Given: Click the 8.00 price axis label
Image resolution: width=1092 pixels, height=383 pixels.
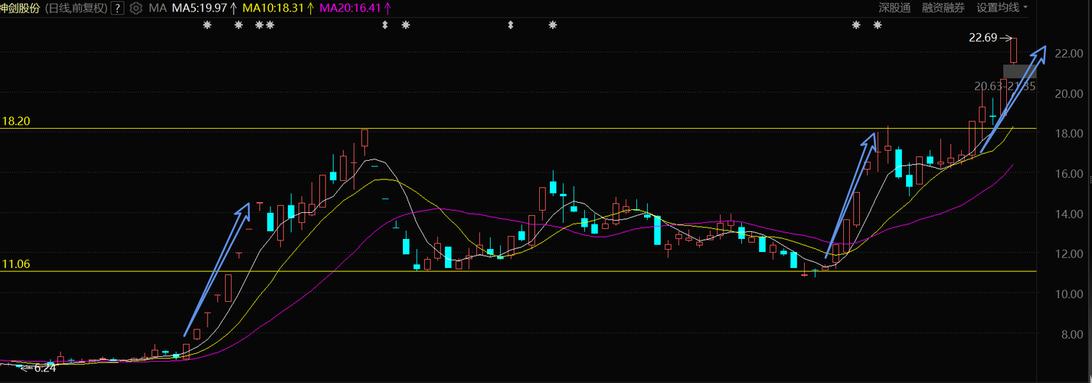Looking at the screenshot, I should [x=1071, y=335].
